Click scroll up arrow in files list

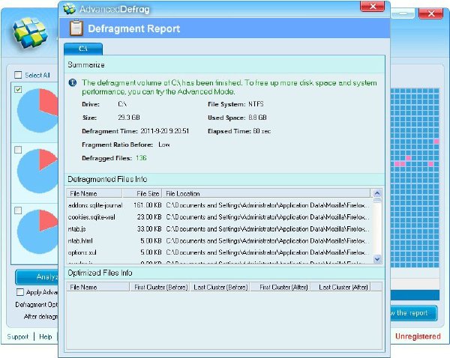[x=377, y=193]
